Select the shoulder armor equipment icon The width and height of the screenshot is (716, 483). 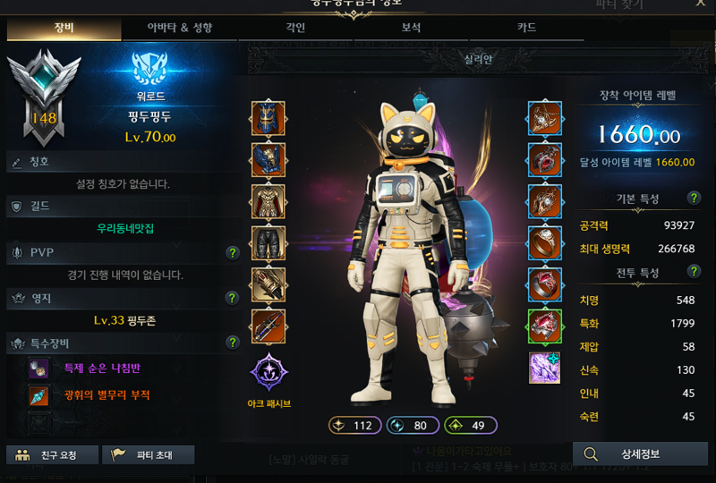click(268, 160)
